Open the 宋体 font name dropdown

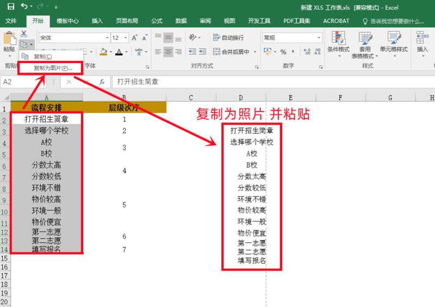pyautogui.click(x=107, y=38)
